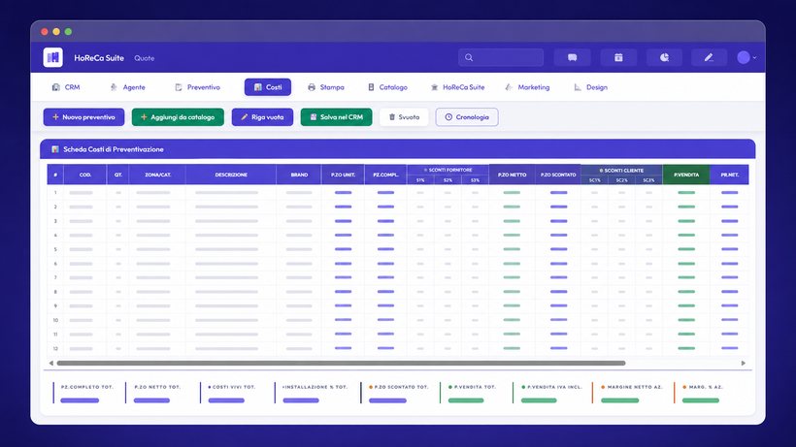Switch to the Agente tab
Viewport: 796px width, 447px height.
[128, 87]
